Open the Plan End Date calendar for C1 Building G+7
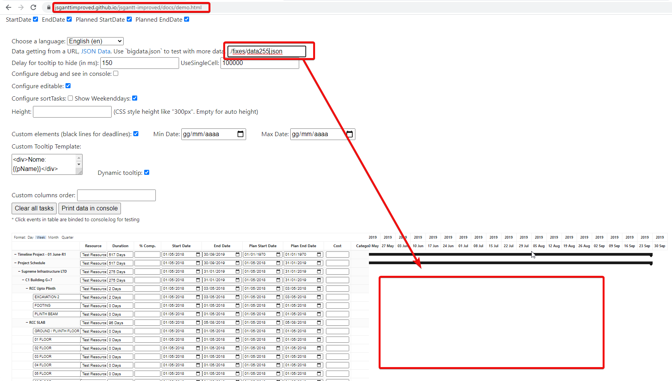The height and width of the screenshot is (381, 672). pyautogui.click(x=319, y=280)
